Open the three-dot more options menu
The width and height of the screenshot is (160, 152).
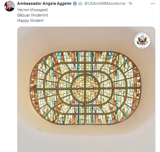(x=153, y=3)
